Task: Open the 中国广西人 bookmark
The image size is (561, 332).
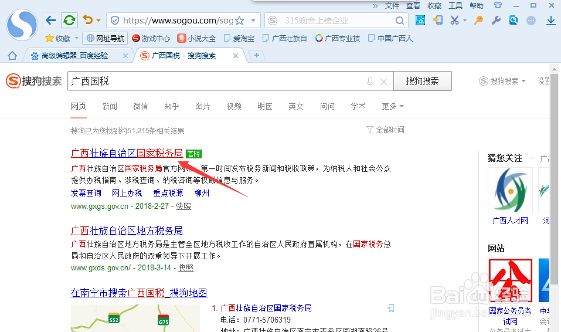Action: (x=390, y=38)
